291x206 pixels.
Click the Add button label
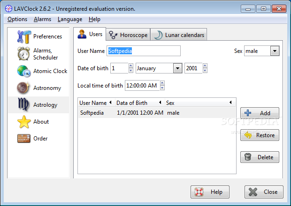click(x=265, y=113)
